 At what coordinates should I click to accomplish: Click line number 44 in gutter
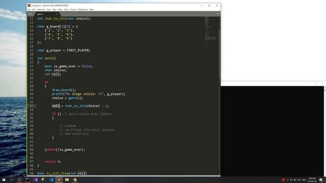point(32,149)
